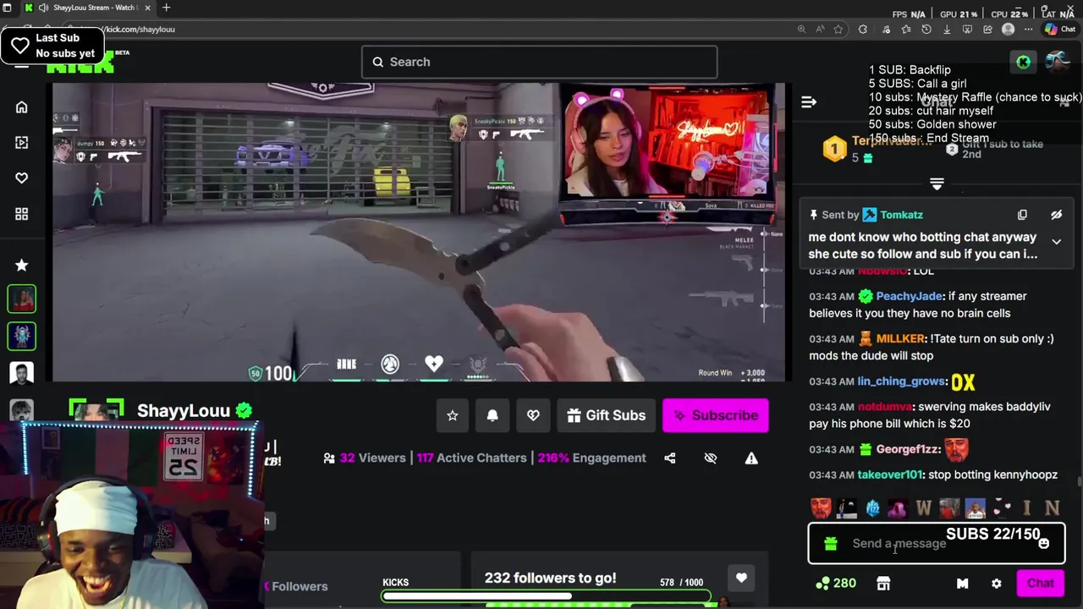
Task: Open the browser Extensions puzzle icon
Action: pos(863,29)
